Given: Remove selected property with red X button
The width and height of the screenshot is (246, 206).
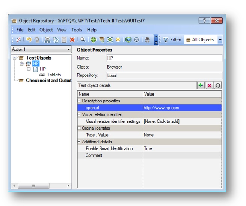Looking at the screenshot, I should [x=210, y=85].
